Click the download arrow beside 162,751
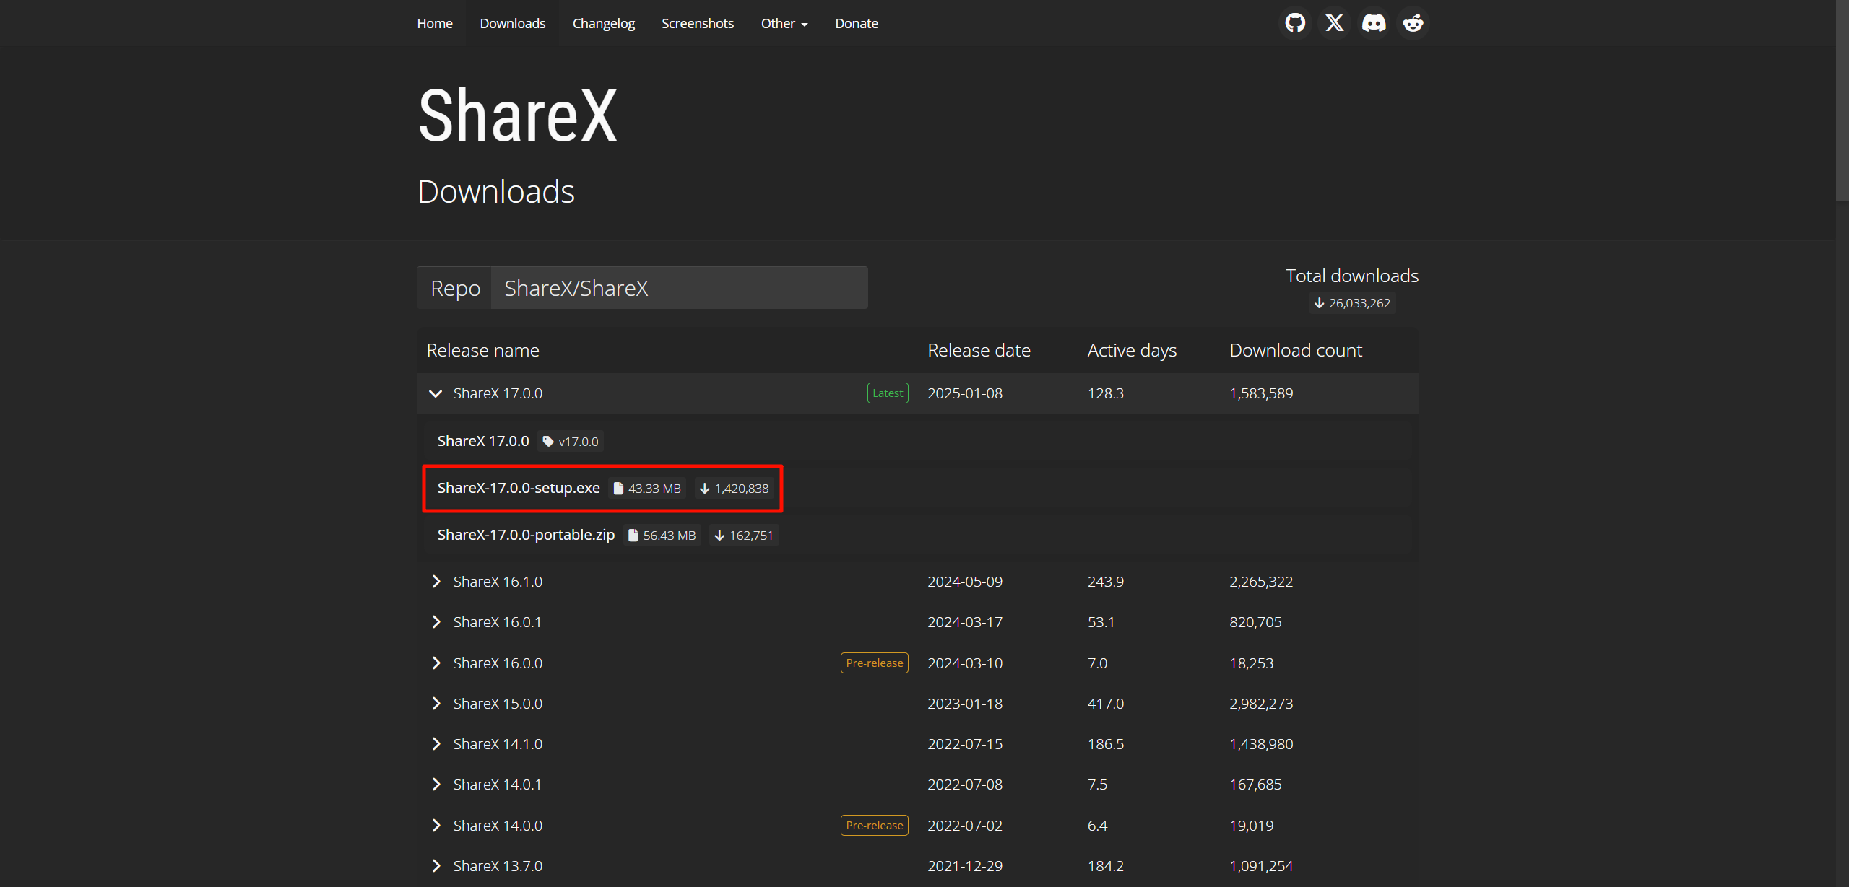The width and height of the screenshot is (1849, 887). [719, 535]
